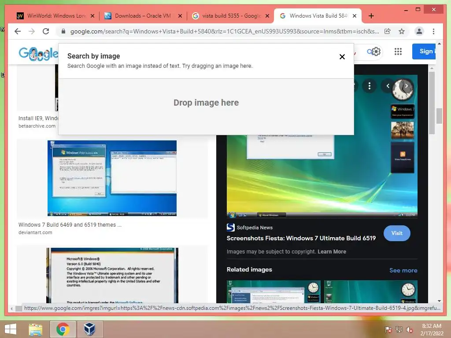This screenshot has height=338, width=451.
Task: Switch to Chrome on the taskbar
Action: 63,329
